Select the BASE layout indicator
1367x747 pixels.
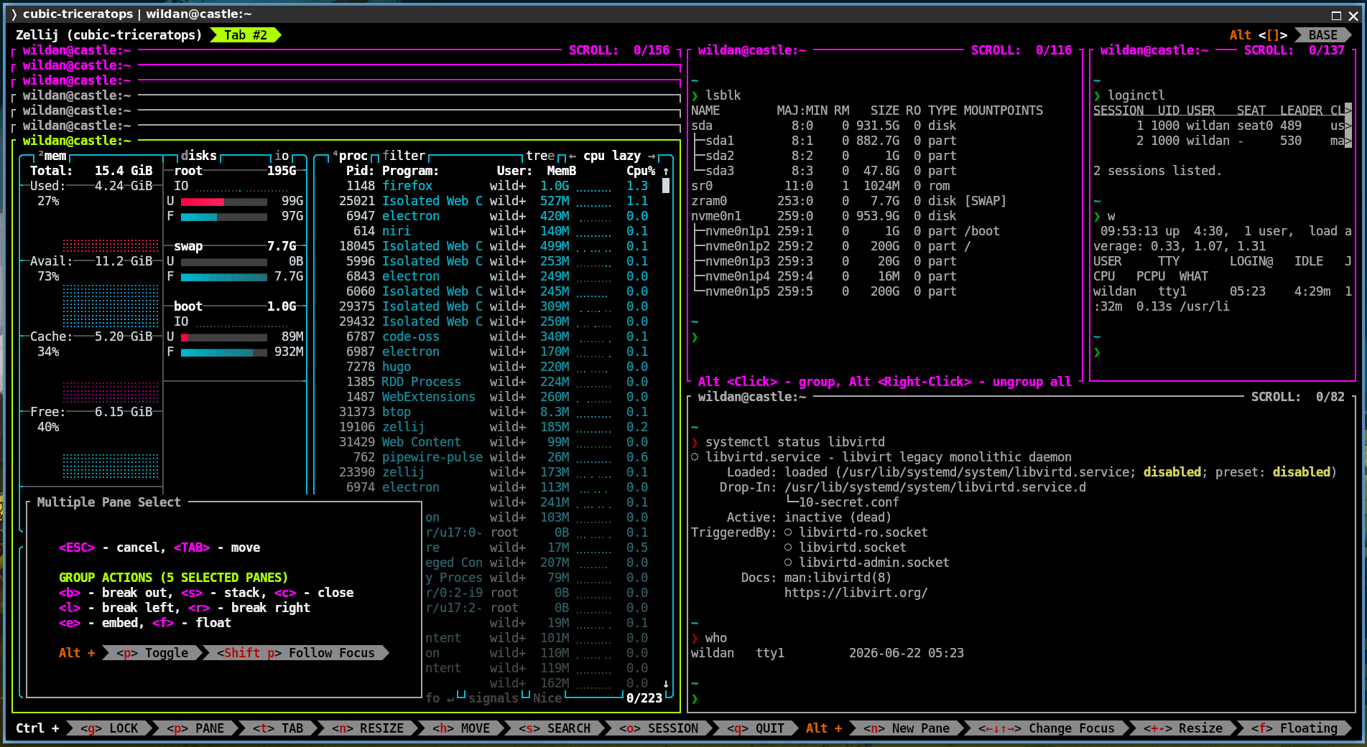click(1322, 35)
